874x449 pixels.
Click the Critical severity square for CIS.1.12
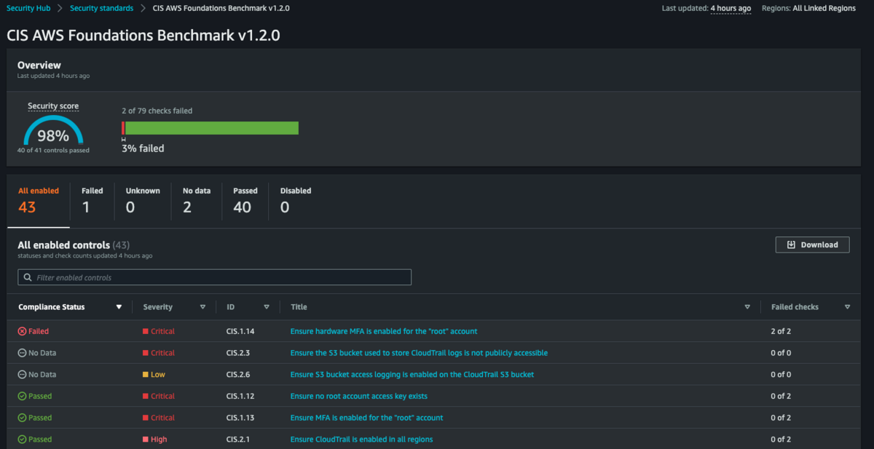(x=146, y=397)
